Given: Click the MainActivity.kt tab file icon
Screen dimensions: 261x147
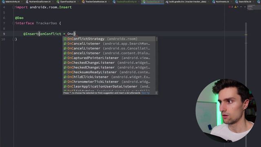Looking at the screenshot, I should (x=3, y=2).
